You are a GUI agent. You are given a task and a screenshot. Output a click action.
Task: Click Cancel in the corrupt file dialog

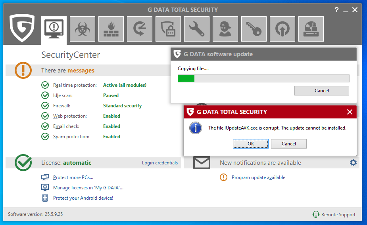288,144
